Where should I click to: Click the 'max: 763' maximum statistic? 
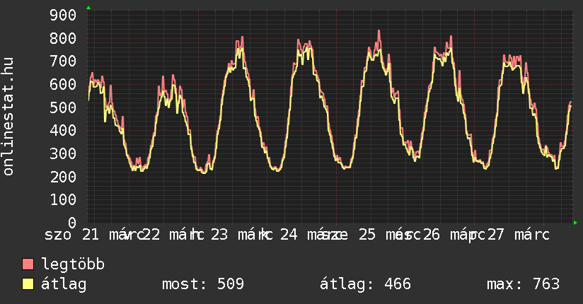pyautogui.click(x=523, y=284)
